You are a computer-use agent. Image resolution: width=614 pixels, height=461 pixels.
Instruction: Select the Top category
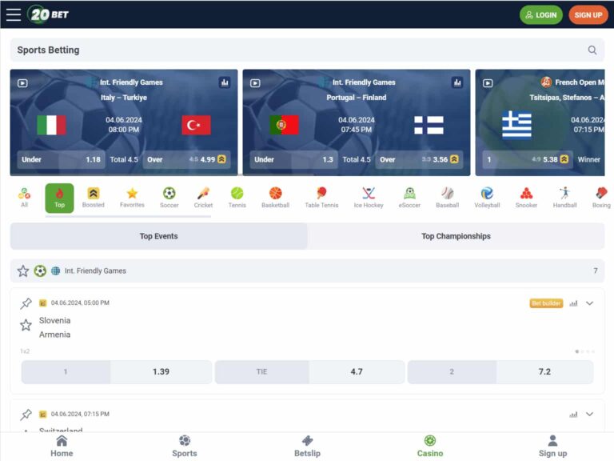pos(59,198)
